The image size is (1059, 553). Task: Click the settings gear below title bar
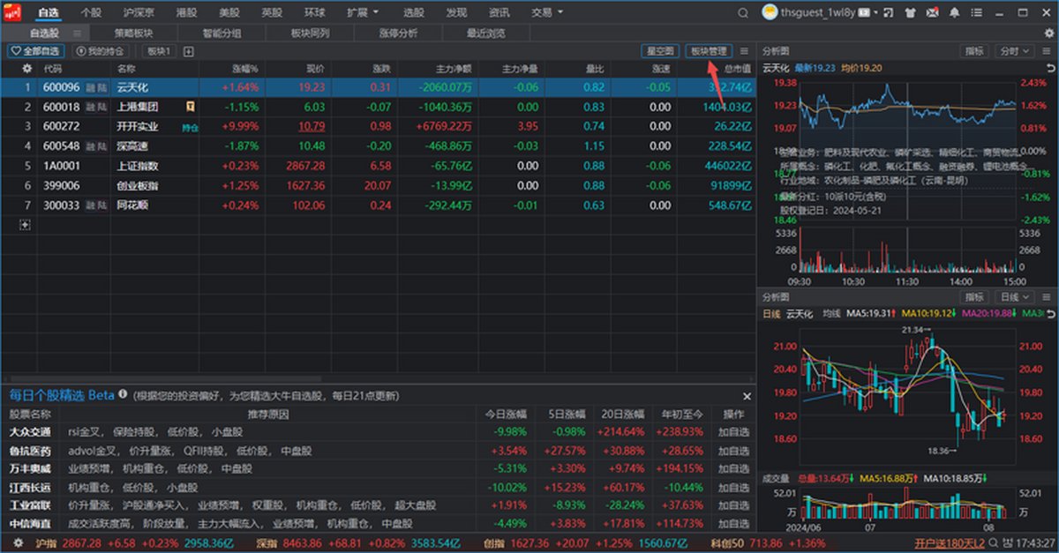1047,33
